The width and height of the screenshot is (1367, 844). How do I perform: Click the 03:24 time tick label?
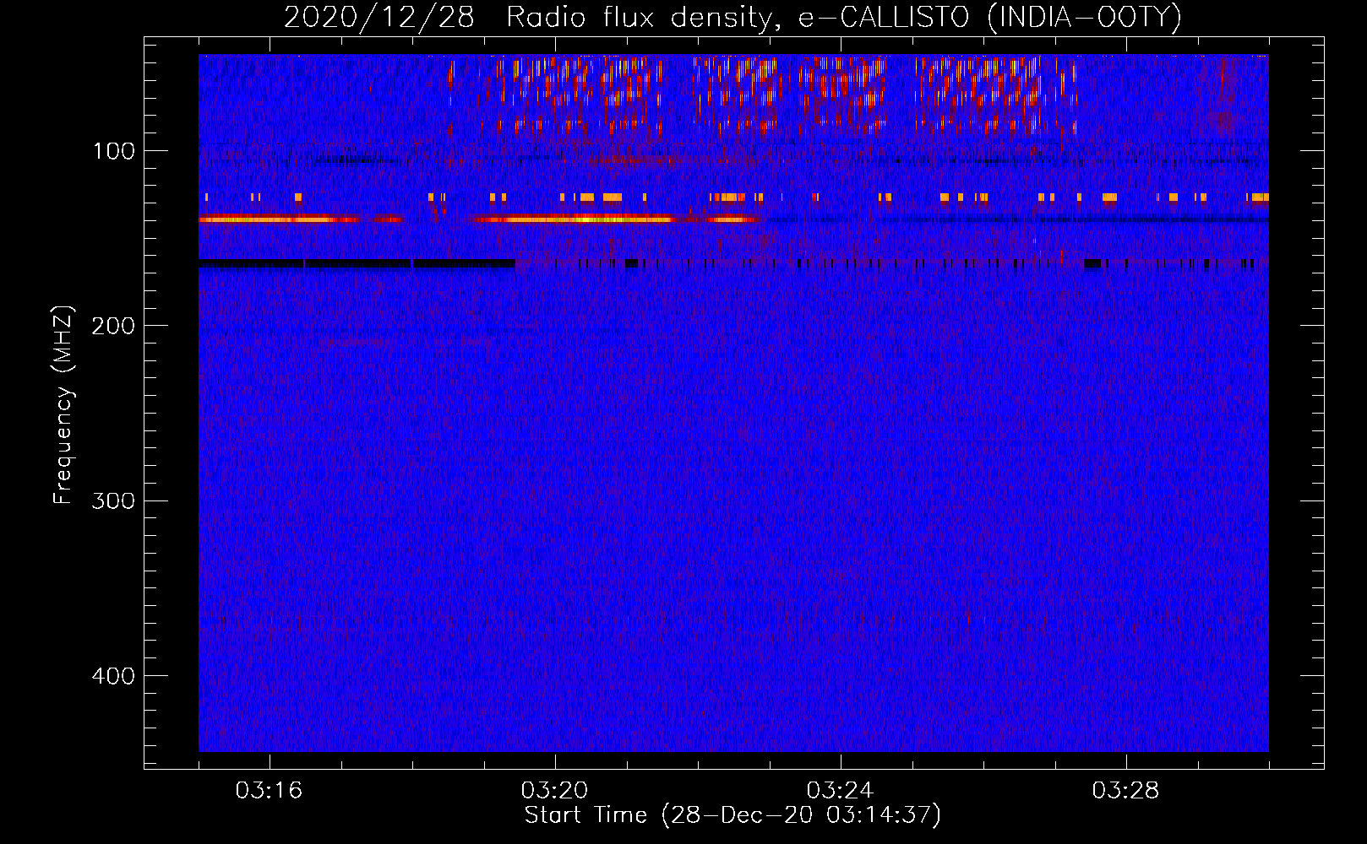coord(840,791)
